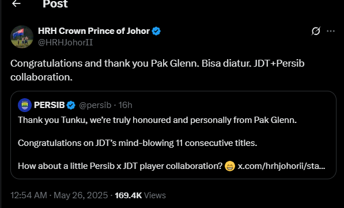The image size is (344, 208).
Task: Click the 12:54 AM · May 26, 2025 timestamp
Action: [x=59, y=195]
